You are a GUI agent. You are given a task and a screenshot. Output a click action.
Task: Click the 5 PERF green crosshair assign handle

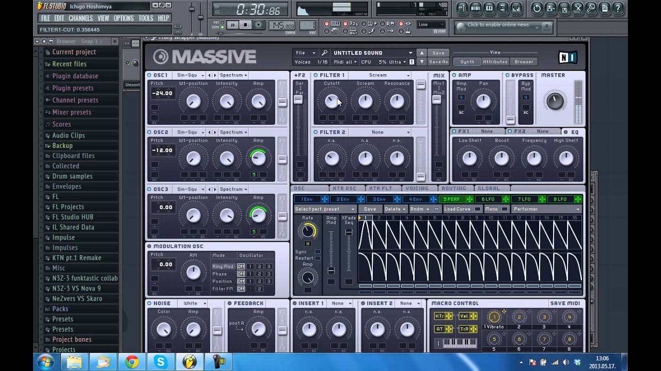point(469,199)
